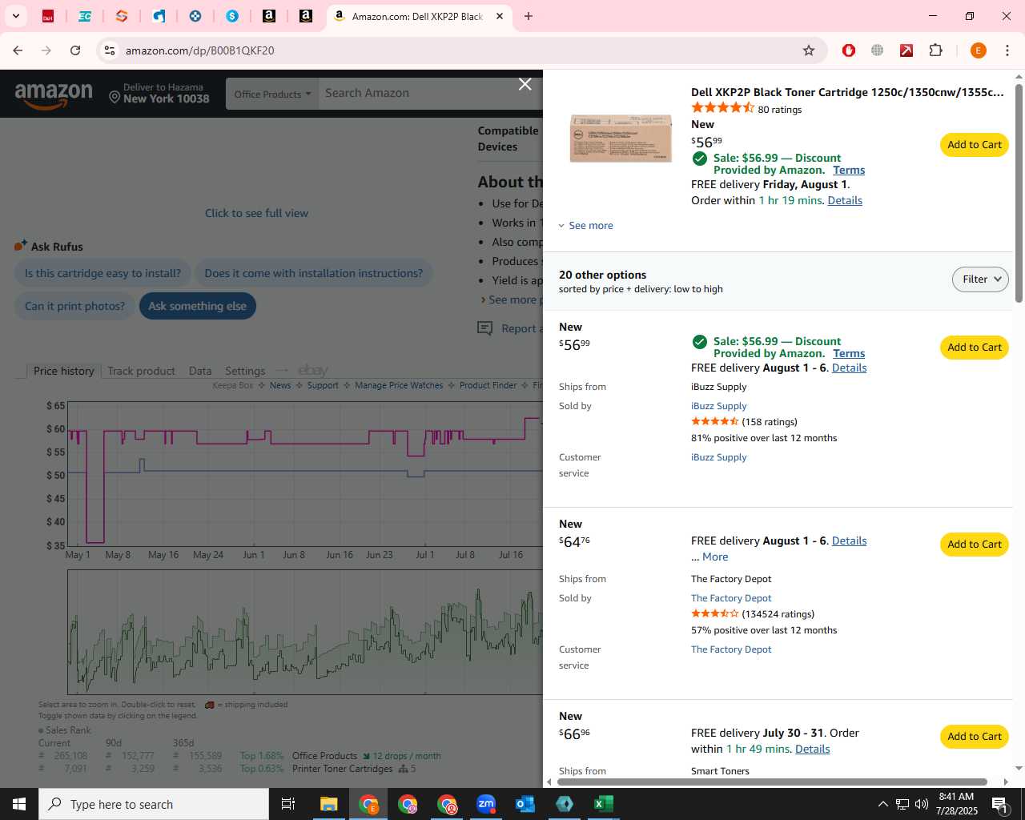The width and height of the screenshot is (1025, 820).
Task: Click the Report issue icon
Action: [x=484, y=328]
